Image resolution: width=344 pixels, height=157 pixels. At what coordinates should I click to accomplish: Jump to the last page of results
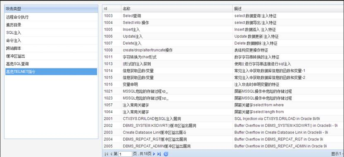pyautogui.click(x=159, y=154)
